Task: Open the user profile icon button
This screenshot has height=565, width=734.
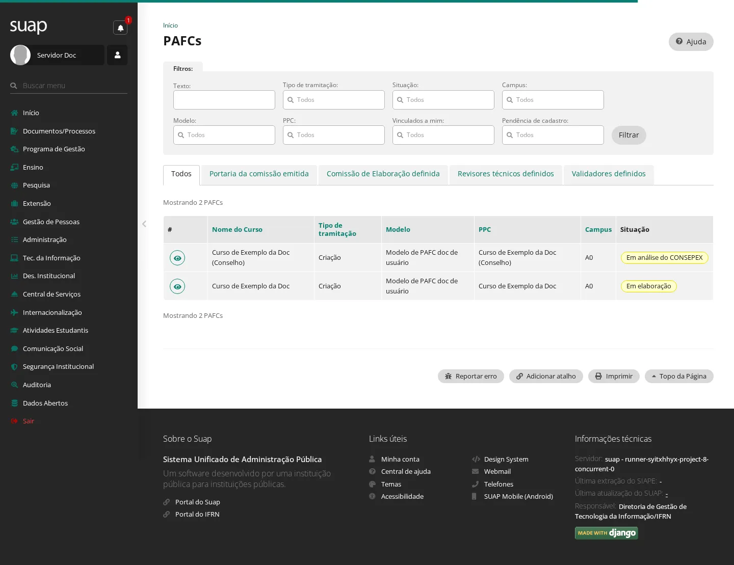Action: (117, 55)
